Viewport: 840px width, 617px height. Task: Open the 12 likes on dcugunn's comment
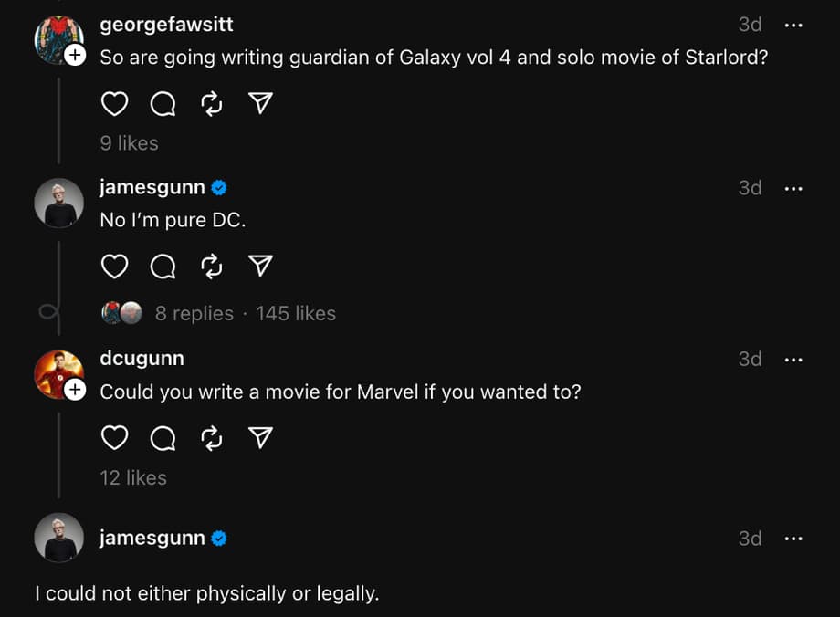tap(133, 477)
